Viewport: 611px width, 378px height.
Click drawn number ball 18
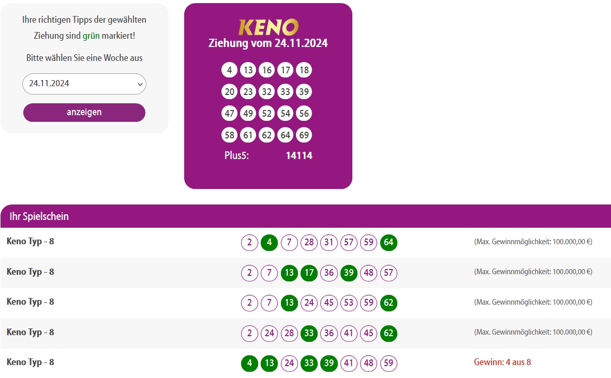click(304, 70)
